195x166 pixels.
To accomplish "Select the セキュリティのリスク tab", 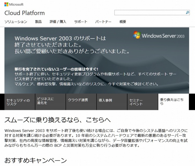I will tap(20, 102).
